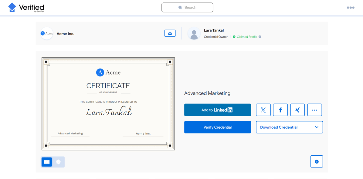
Task: Share the credential on Xing
Action: 297,110
